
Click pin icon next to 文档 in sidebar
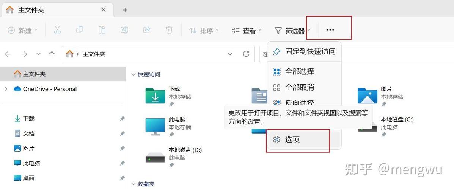click(x=122, y=133)
